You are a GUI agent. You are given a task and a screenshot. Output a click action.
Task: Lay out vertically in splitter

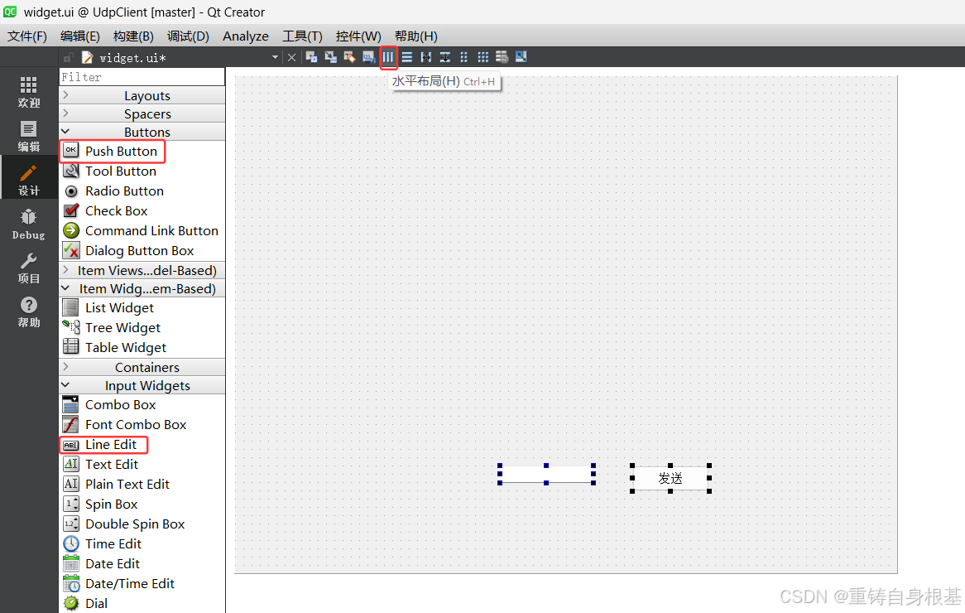coord(445,57)
